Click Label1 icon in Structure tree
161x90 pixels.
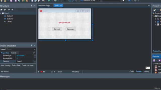pyautogui.click(x=5, y=22)
